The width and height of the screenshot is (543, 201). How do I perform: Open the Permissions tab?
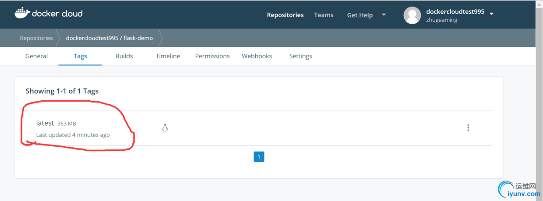(x=212, y=56)
